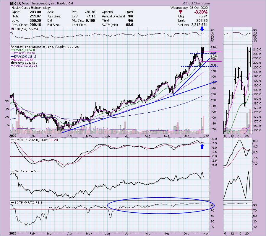Viewport: 266px width, 236px height.
Task: Click the zoomed On Balance Volume thumbnail panel
Action: pos(238,185)
